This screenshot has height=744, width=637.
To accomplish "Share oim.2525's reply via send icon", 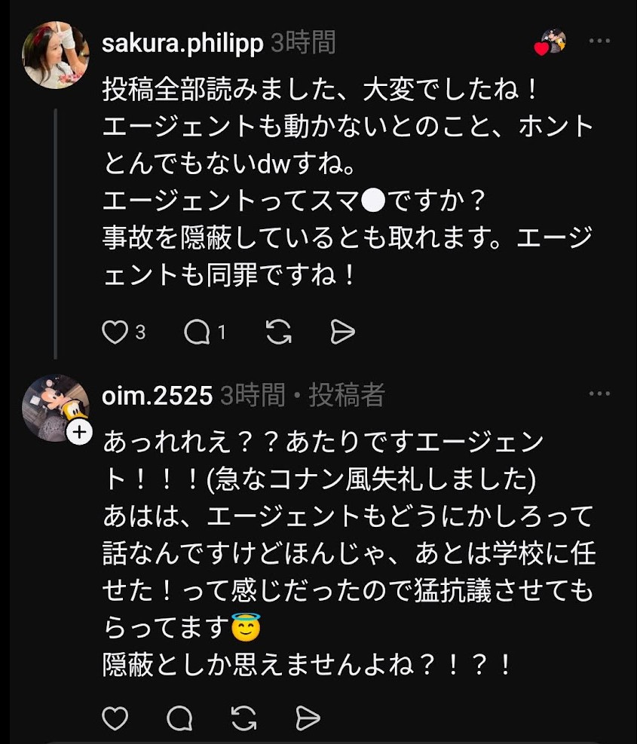I will (308, 718).
